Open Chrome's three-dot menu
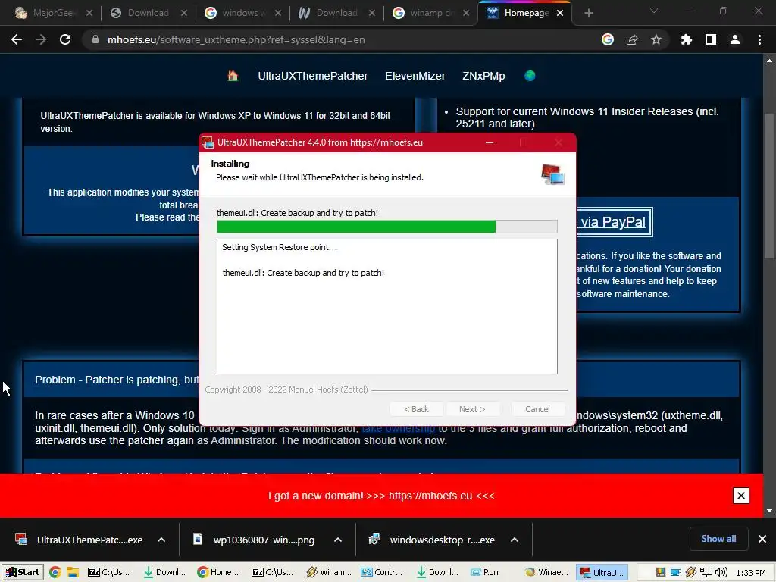The image size is (776, 582). [759, 39]
